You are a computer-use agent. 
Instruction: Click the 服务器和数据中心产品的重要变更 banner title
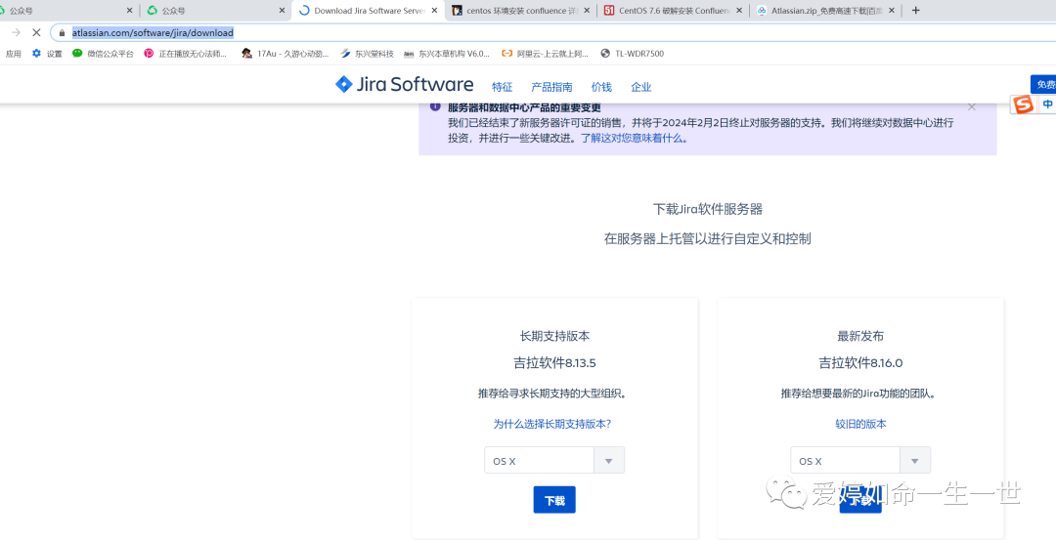coord(524,107)
